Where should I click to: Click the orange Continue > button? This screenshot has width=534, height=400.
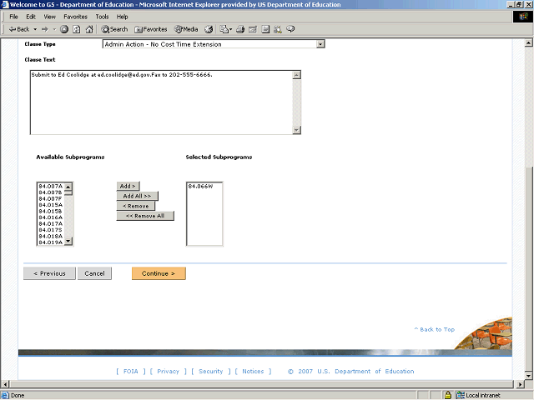click(x=159, y=273)
